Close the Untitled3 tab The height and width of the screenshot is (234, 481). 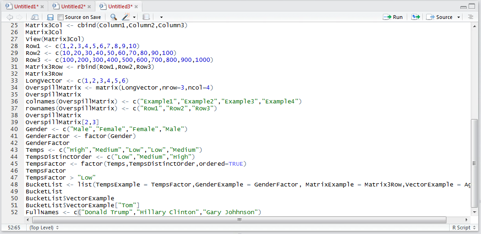tap(136, 7)
